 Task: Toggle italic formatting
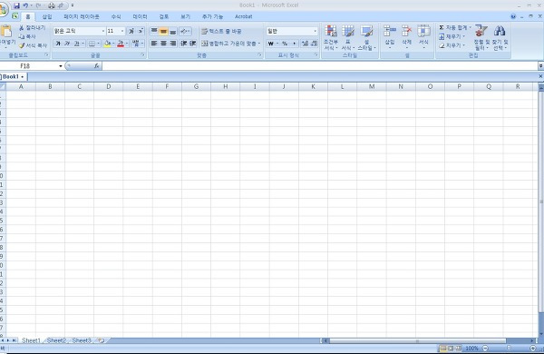tap(67, 44)
